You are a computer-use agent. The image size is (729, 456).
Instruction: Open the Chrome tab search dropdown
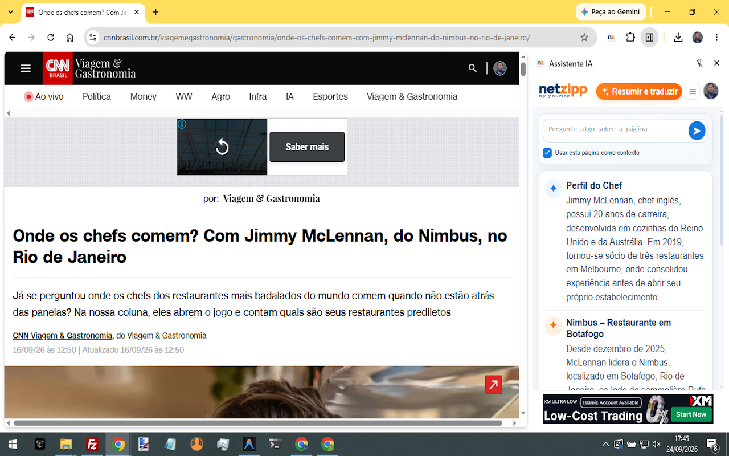point(10,12)
